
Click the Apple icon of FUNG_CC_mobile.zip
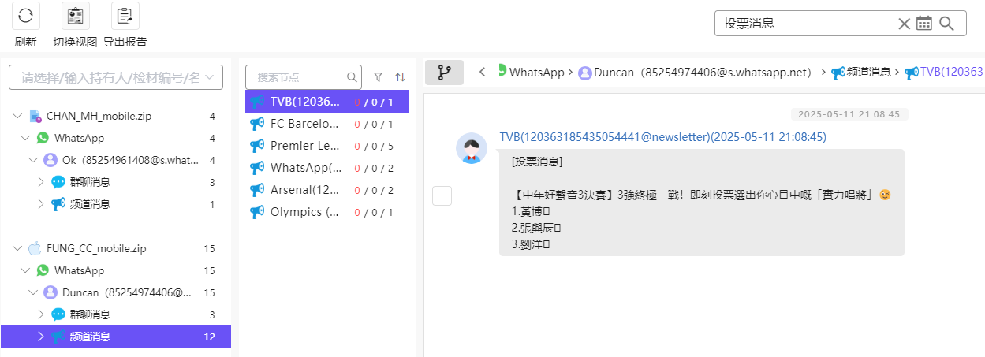(35, 248)
